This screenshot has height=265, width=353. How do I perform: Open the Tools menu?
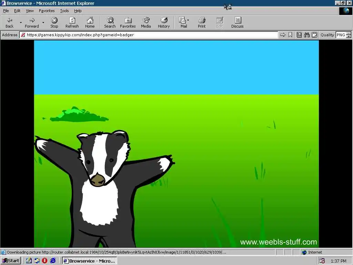(64, 11)
